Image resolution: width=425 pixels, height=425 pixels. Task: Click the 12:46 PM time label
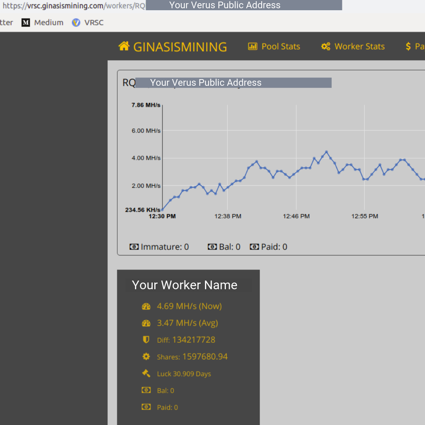tap(296, 216)
